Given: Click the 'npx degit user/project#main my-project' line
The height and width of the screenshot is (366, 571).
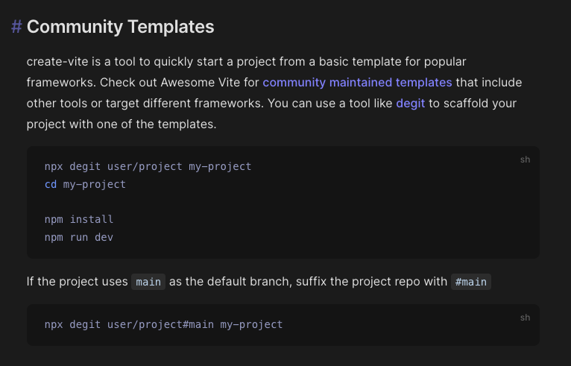Looking at the screenshot, I should click(x=163, y=324).
